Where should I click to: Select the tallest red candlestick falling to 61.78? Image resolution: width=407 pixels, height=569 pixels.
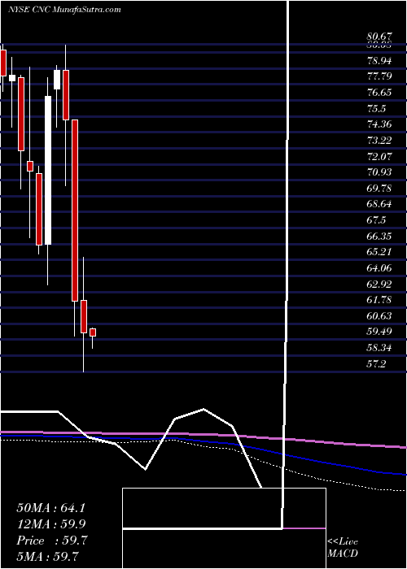click(75, 210)
